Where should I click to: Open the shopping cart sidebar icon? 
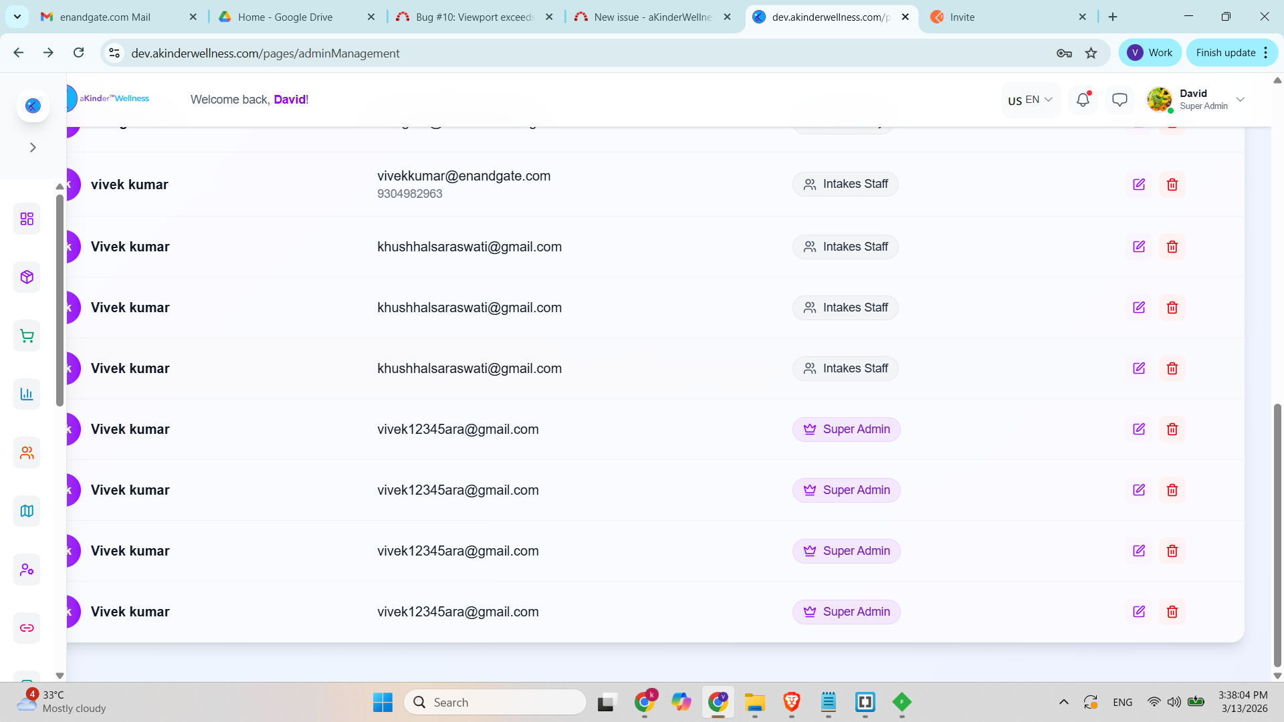point(27,336)
